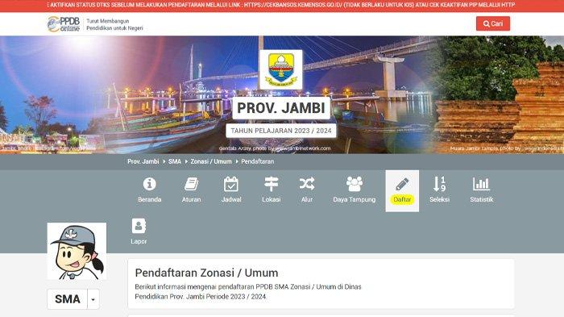Viewport: 564px width, 317px height.
Task: Open the Jadwal calendar icon
Action: (231, 184)
